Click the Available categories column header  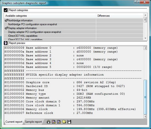(x=50, y=16)
